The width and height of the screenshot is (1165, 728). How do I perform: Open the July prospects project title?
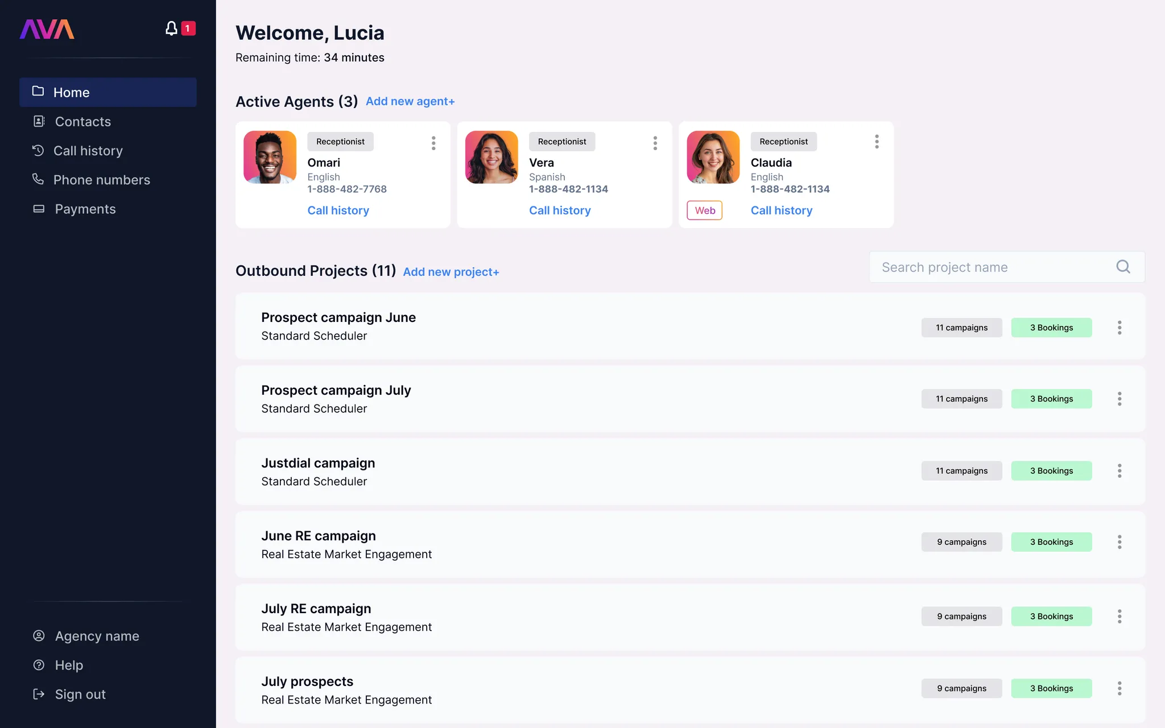pyautogui.click(x=307, y=681)
